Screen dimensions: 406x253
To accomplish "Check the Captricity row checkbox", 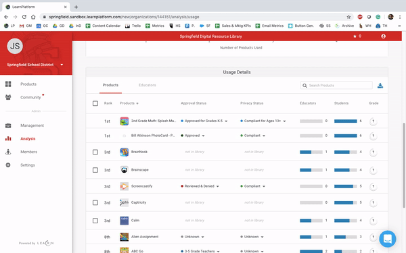I will point(95,202).
